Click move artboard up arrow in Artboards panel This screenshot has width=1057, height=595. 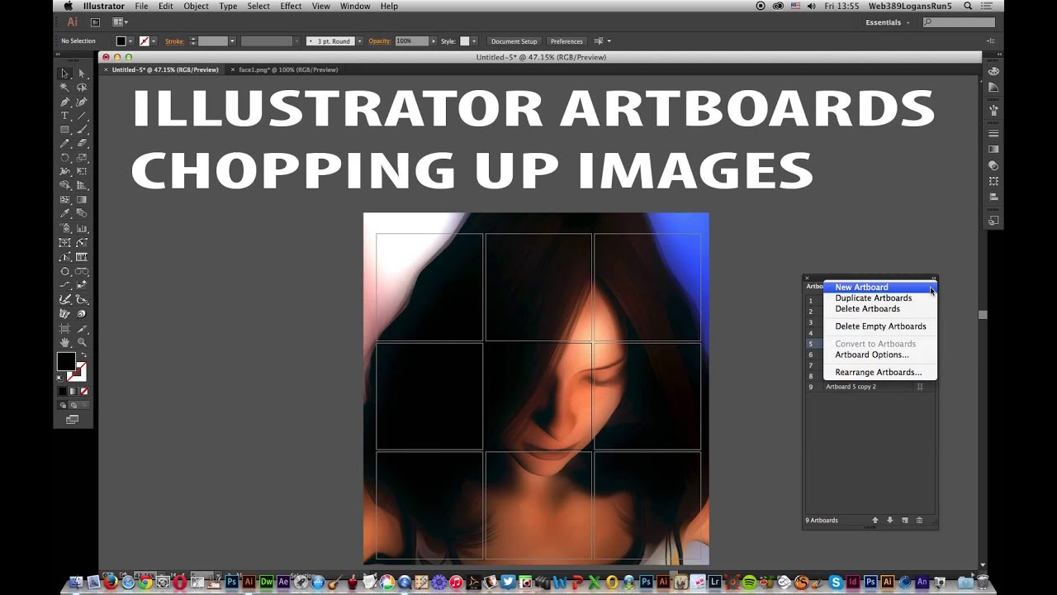(x=875, y=521)
